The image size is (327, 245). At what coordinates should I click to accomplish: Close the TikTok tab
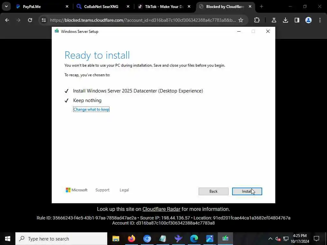(x=189, y=7)
